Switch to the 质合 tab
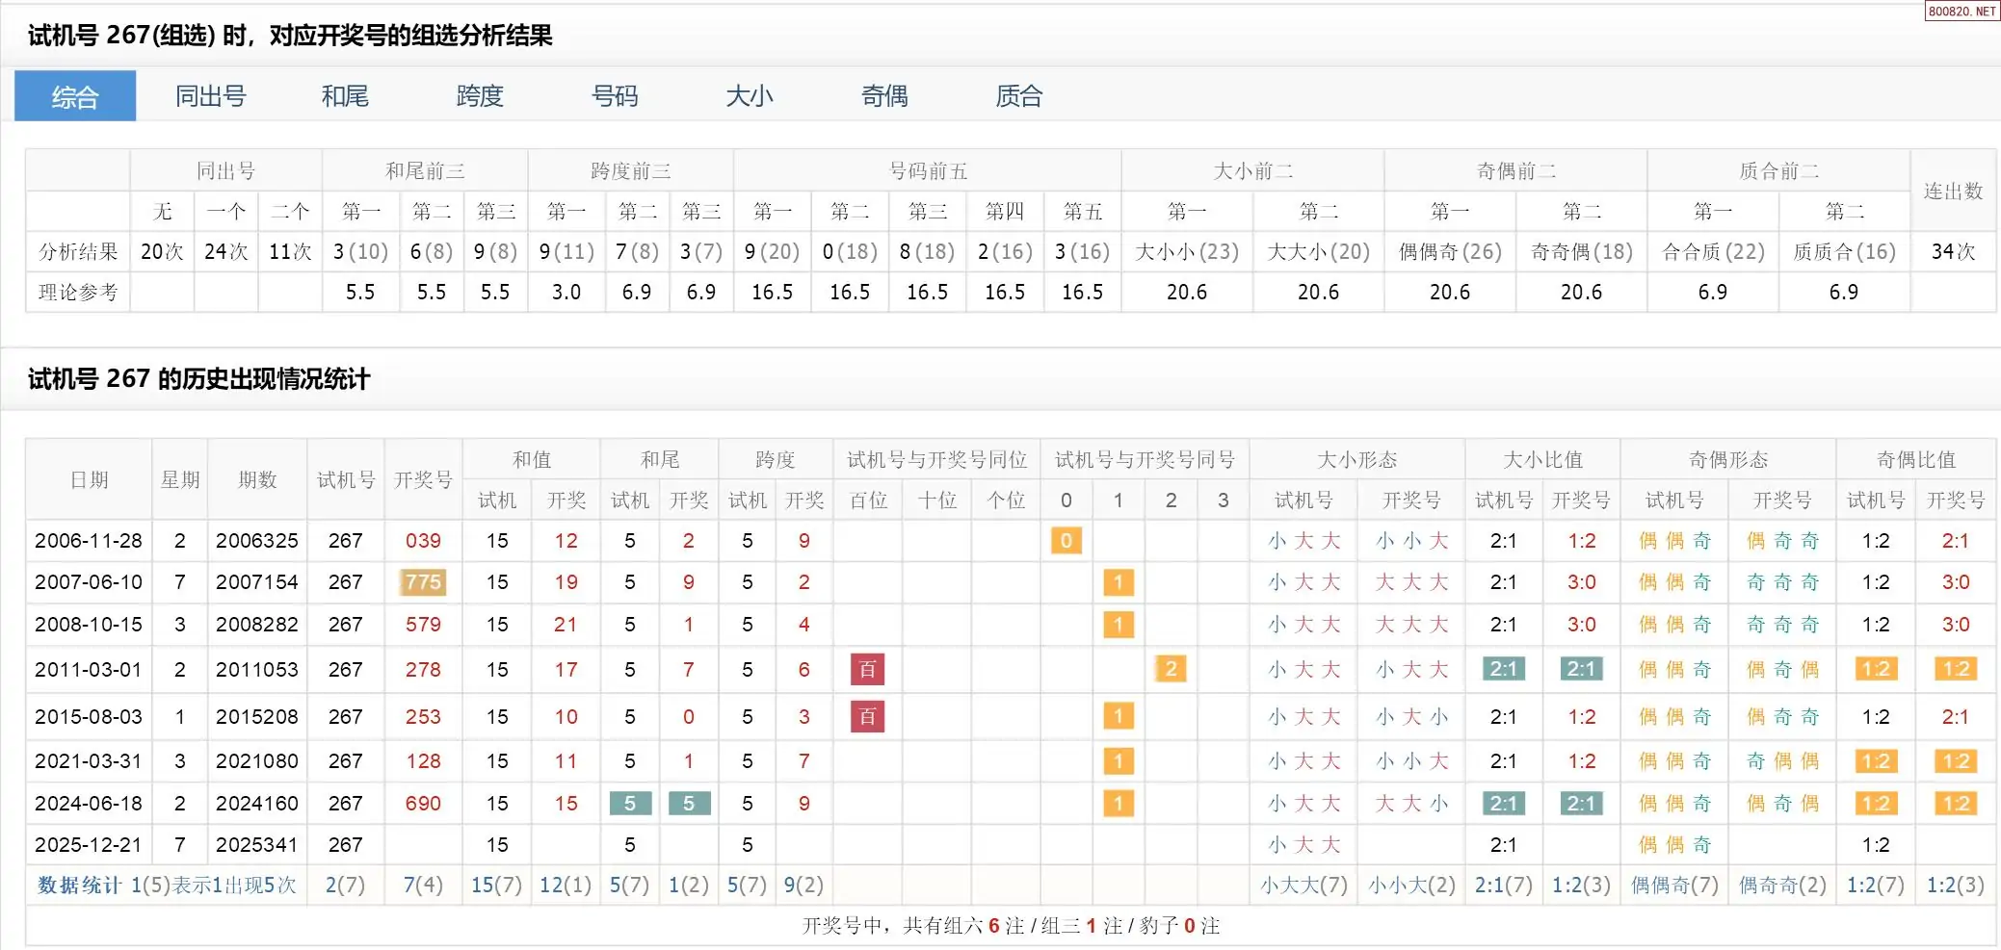 coord(1019,96)
